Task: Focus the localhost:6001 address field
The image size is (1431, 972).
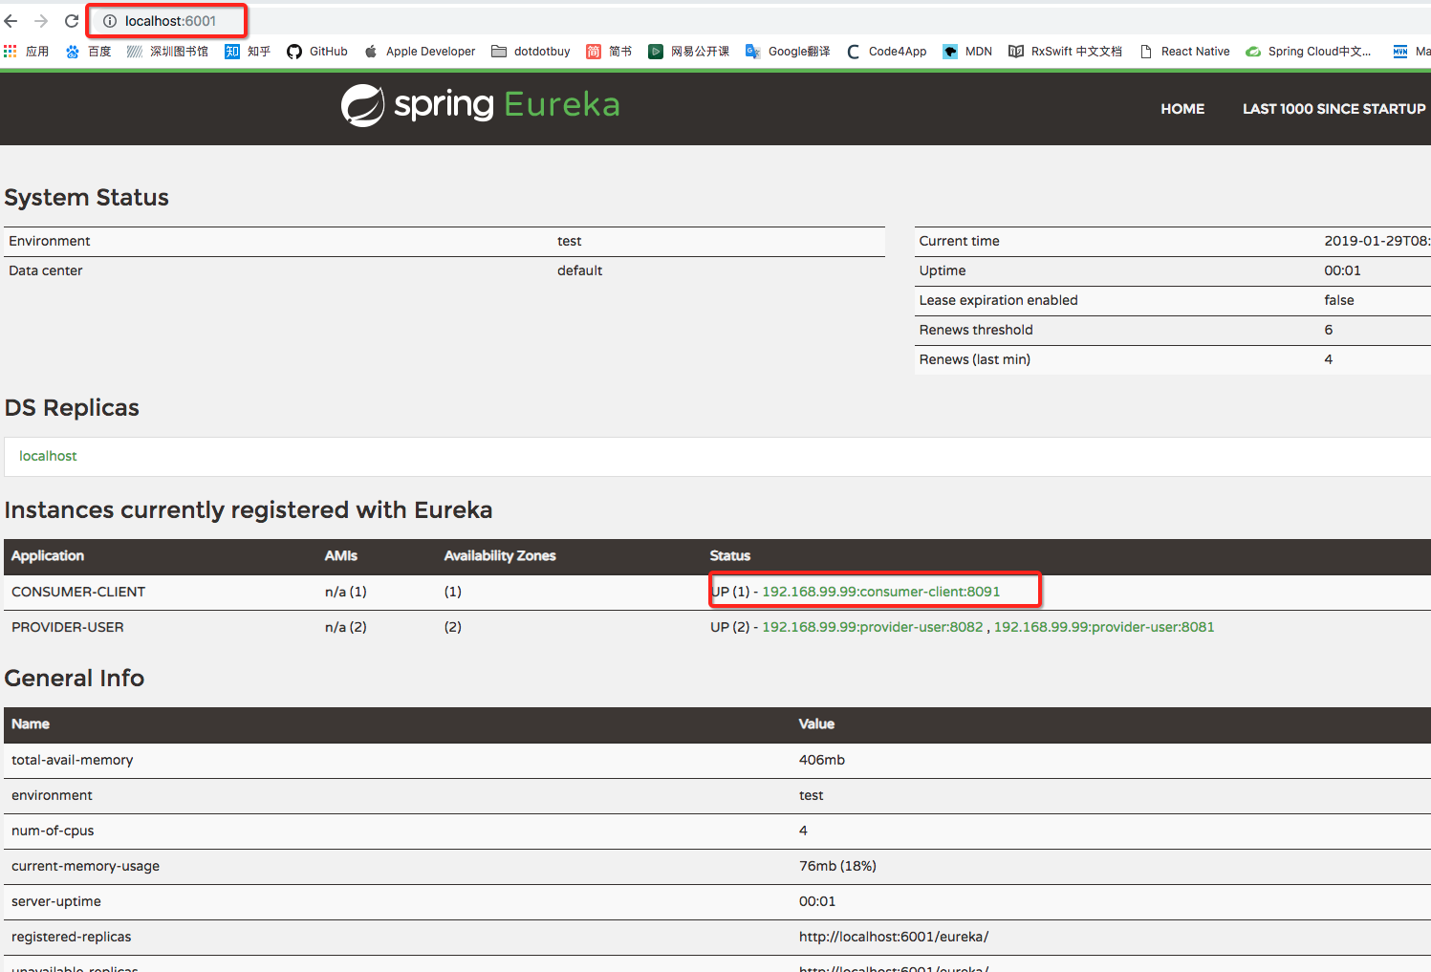Action: pyautogui.click(x=170, y=21)
